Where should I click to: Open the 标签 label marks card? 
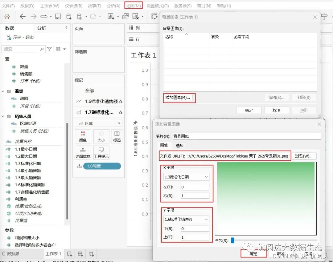click(117, 136)
